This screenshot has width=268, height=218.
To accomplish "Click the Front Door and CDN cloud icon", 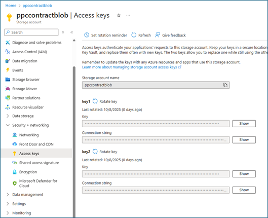I will [x=15, y=144].
